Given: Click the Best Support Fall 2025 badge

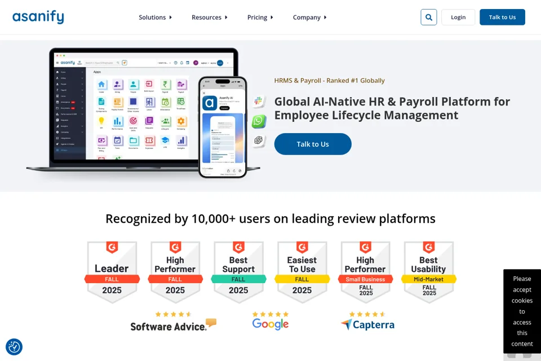Looking at the screenshot, I should [238, 272].
